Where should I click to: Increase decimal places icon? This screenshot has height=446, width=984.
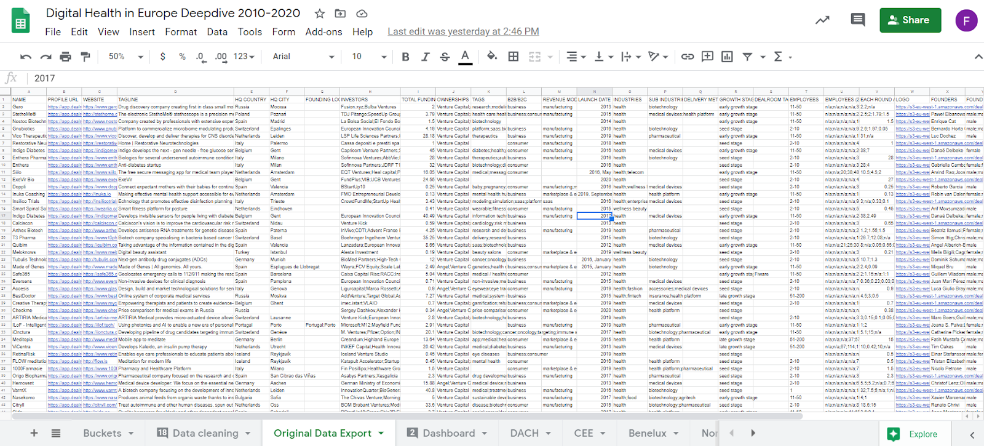click(221, 57)
